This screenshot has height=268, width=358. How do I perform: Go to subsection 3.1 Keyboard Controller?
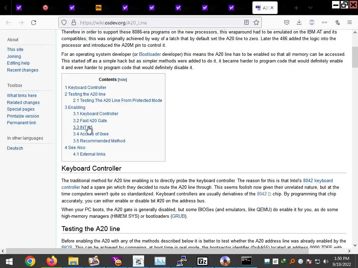tap(95, 114)
